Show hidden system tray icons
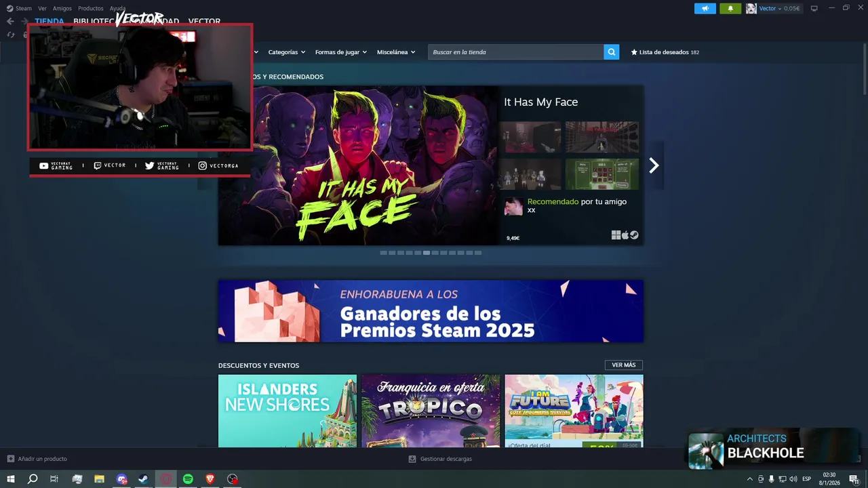 click(749, 479)
